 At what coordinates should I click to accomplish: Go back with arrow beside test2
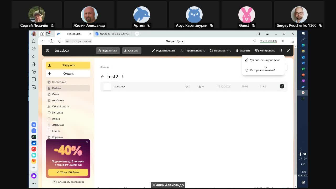click(102, 77)
